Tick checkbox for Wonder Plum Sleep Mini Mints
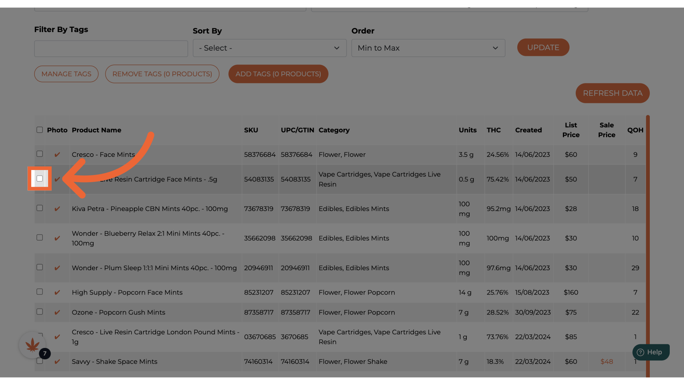Screen dimensions: 684x385 tap(40, 267)
